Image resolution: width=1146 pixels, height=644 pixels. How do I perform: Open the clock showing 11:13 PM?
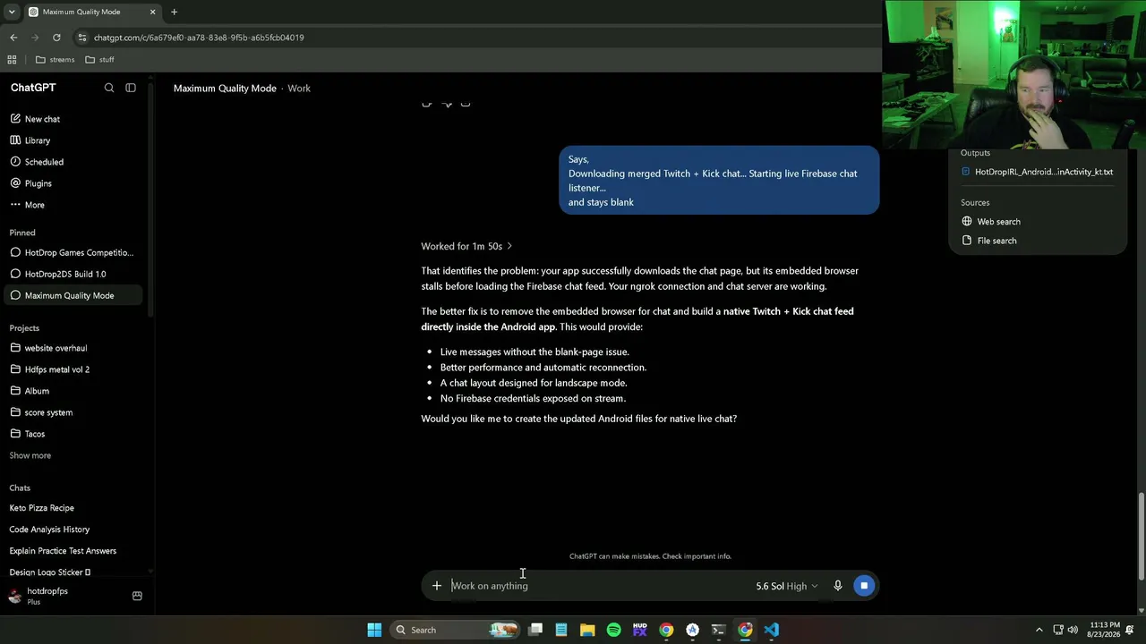point(1105,630)
